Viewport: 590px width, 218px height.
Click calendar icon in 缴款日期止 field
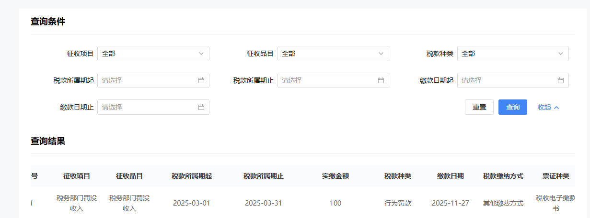coord(201,107)
